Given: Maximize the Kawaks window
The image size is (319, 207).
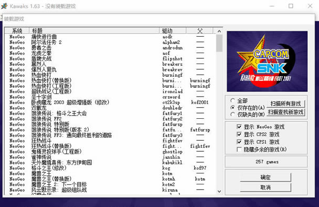Looking at the screenshot, I should tap(291, 6).
